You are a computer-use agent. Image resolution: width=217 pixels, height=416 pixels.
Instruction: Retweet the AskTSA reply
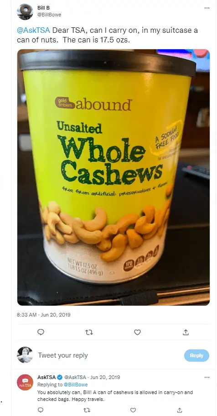click(x=87, y=410)
